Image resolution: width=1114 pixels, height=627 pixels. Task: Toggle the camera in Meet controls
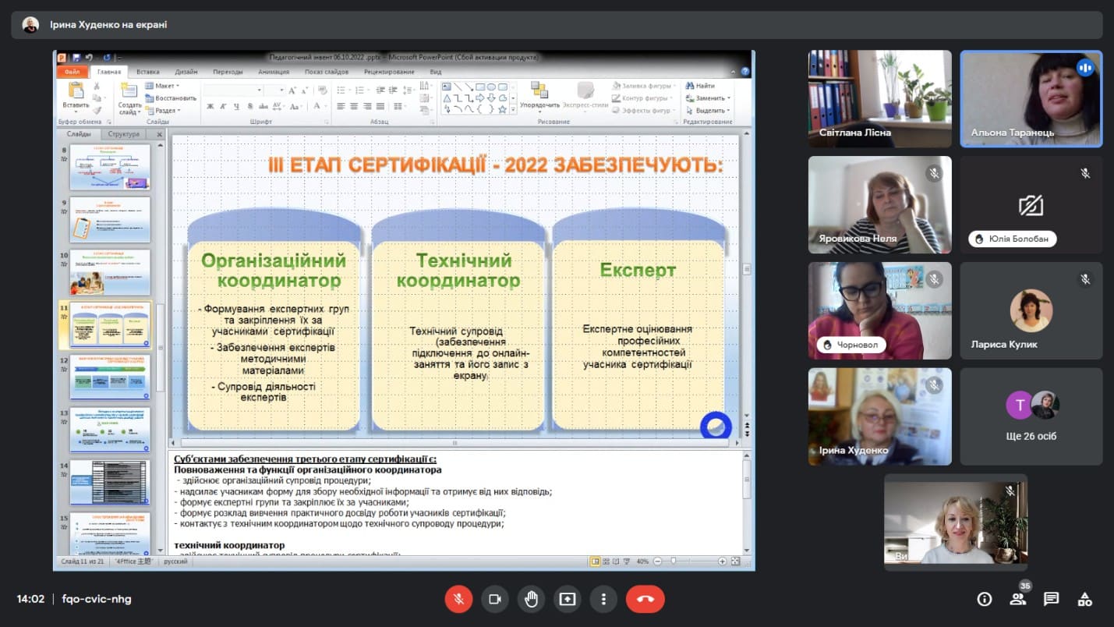tap(494, 599)
